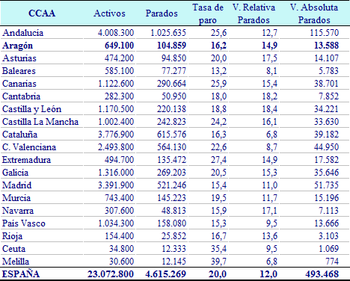Click Madrid's Activos value 3.391.900

[116, 185]
